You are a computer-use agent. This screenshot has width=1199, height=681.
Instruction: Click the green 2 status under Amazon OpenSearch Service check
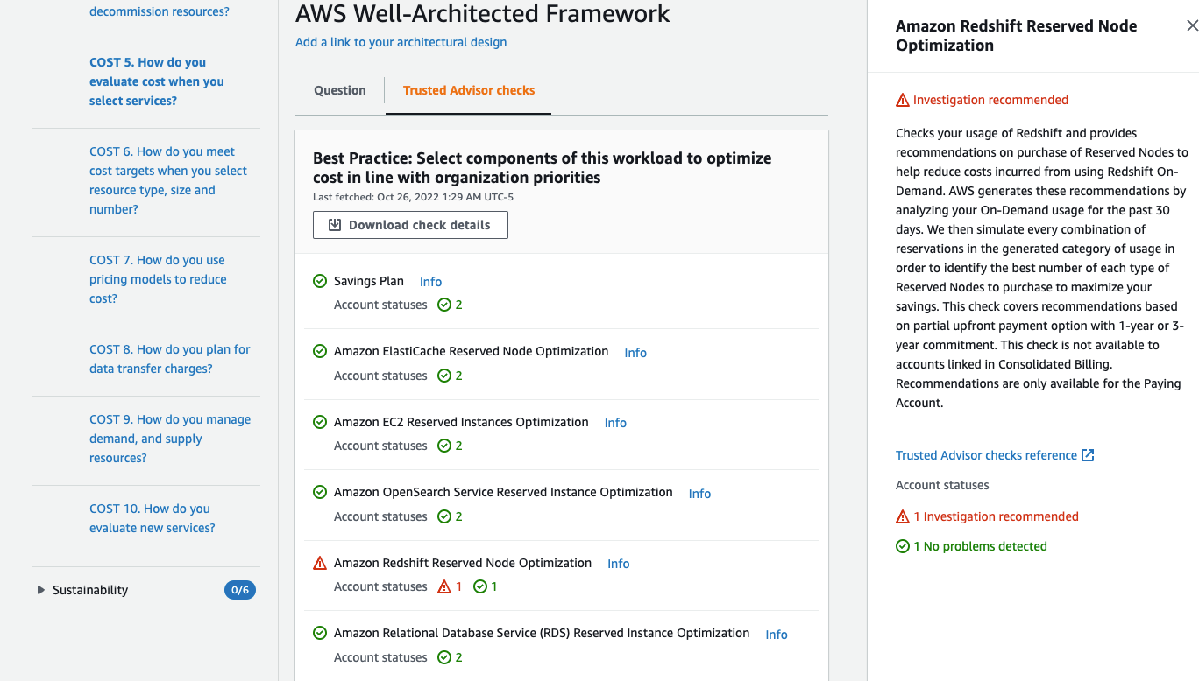[450, 516]
